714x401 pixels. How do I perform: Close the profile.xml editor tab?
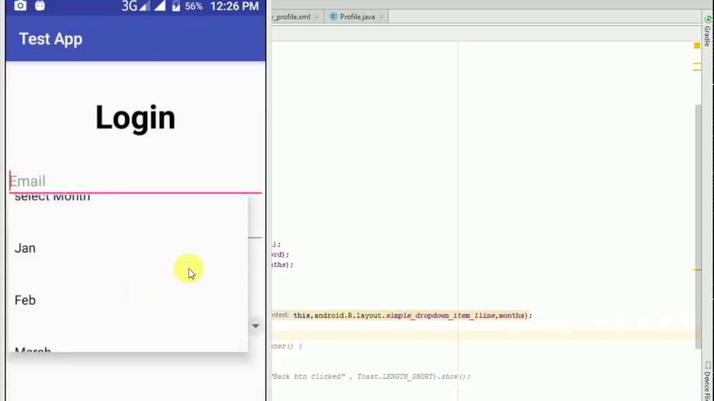[x=316, y=17]
